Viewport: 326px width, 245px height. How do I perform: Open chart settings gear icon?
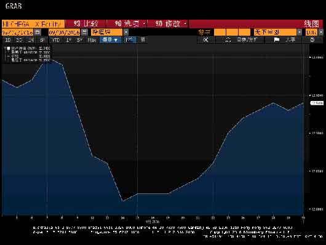pyautogui.click(x=312, y=40)
